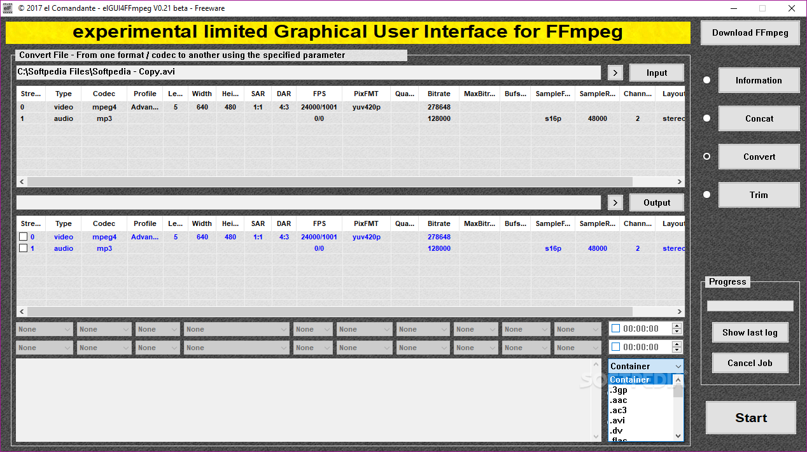This screenshot has height=452, width=807.
Task: Select mp3 codec cell in input table
Action: [104, 118]
